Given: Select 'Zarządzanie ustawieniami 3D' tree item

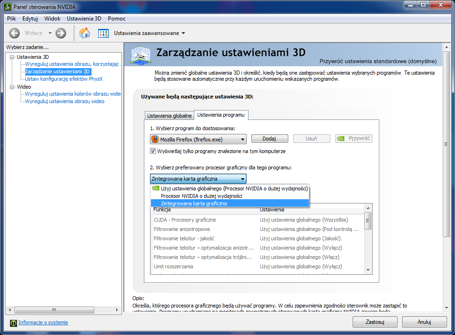Looking at the screenshot, I should (x=57, y=71).
